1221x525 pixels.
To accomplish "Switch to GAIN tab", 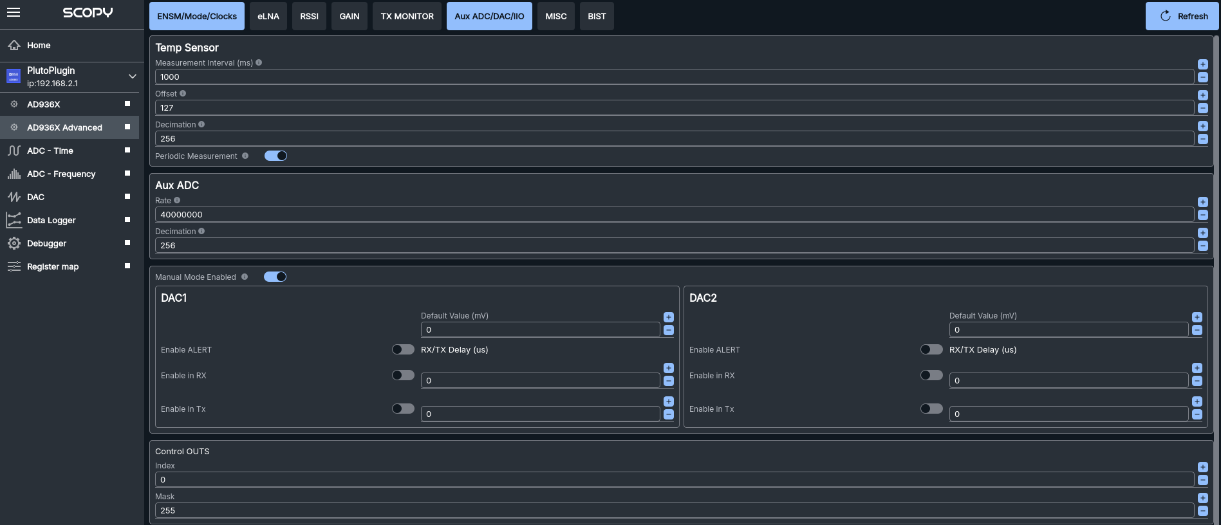I will (x=350, y=16).
